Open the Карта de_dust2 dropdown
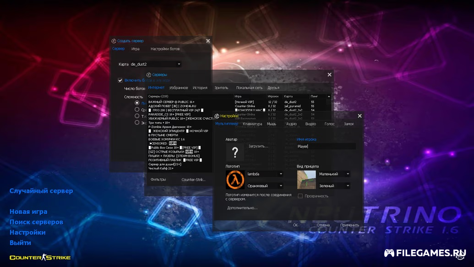 click(x=156, y=64)
